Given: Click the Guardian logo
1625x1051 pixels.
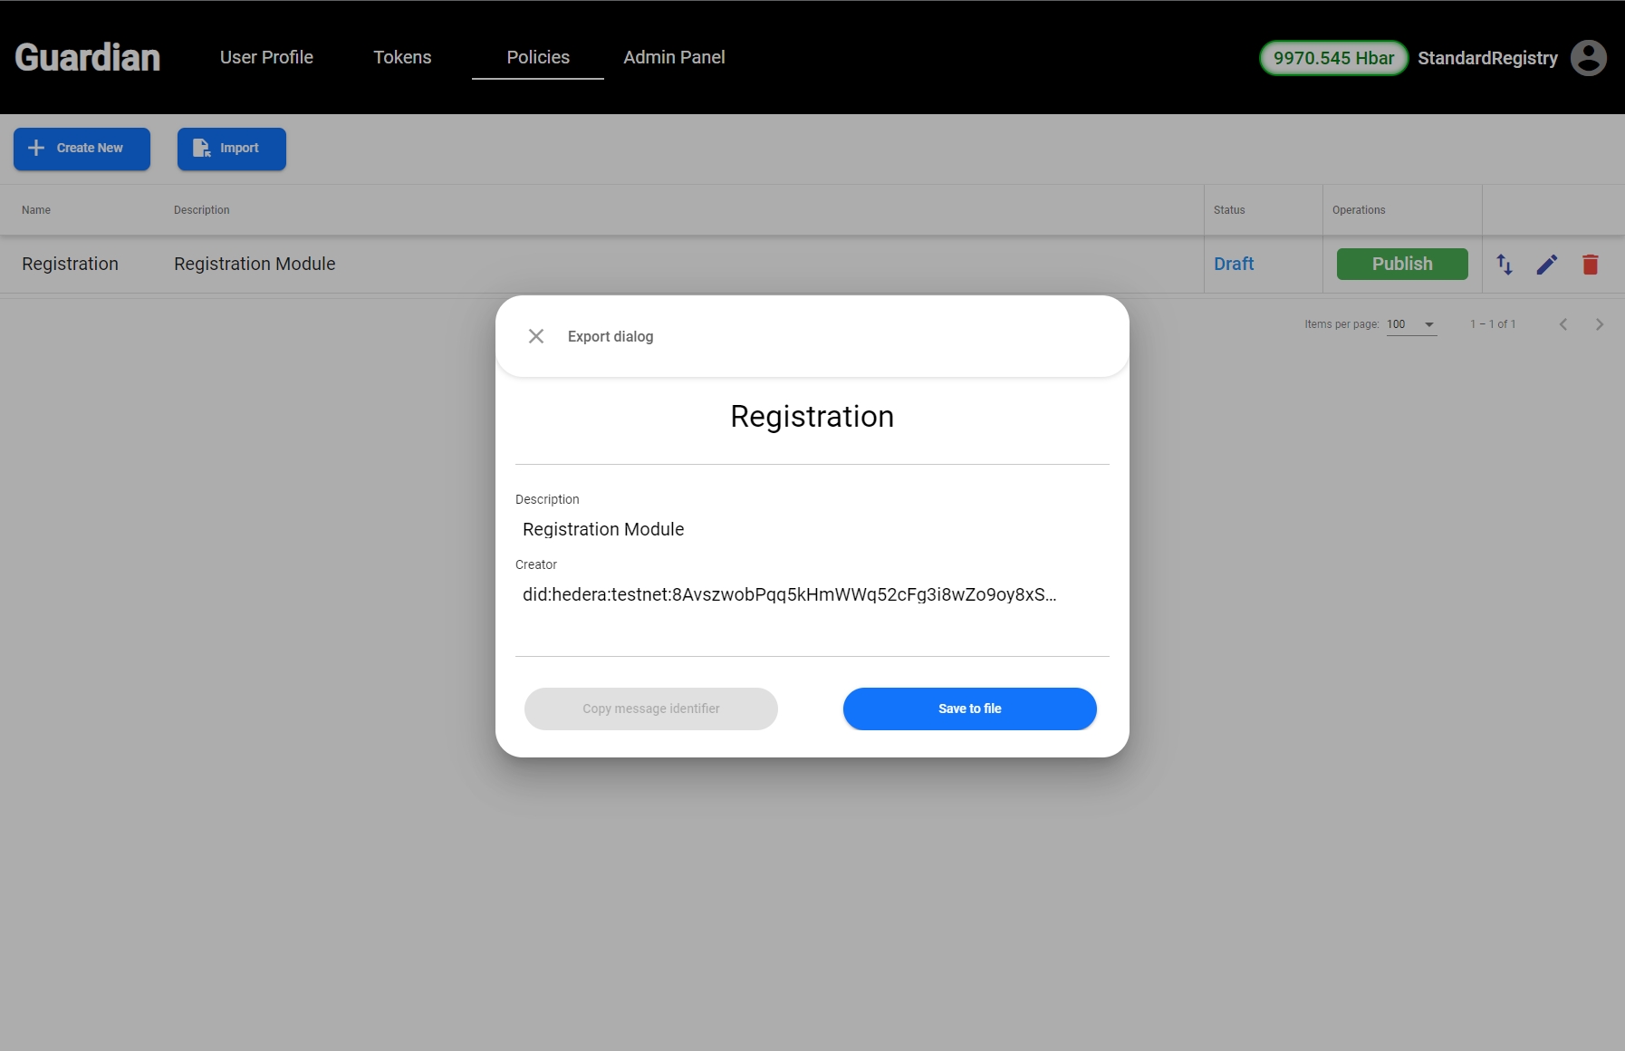Looking at the screenshot, I should [88, 58].
